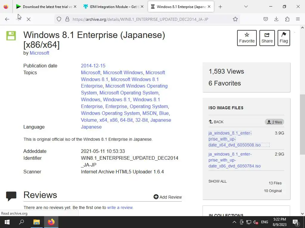Select the '1,593 Views' text

coord(226,71)
